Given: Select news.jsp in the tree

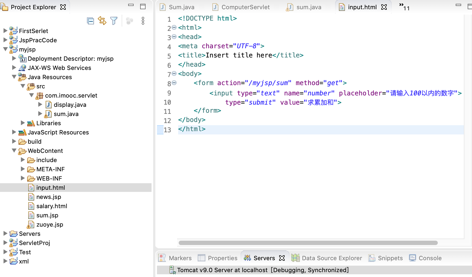Looking at the screenshot, I should pos(49,197).
